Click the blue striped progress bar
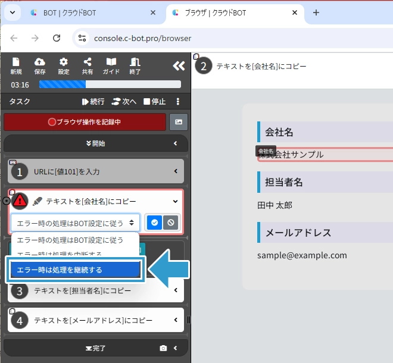 tap(110, 85)
